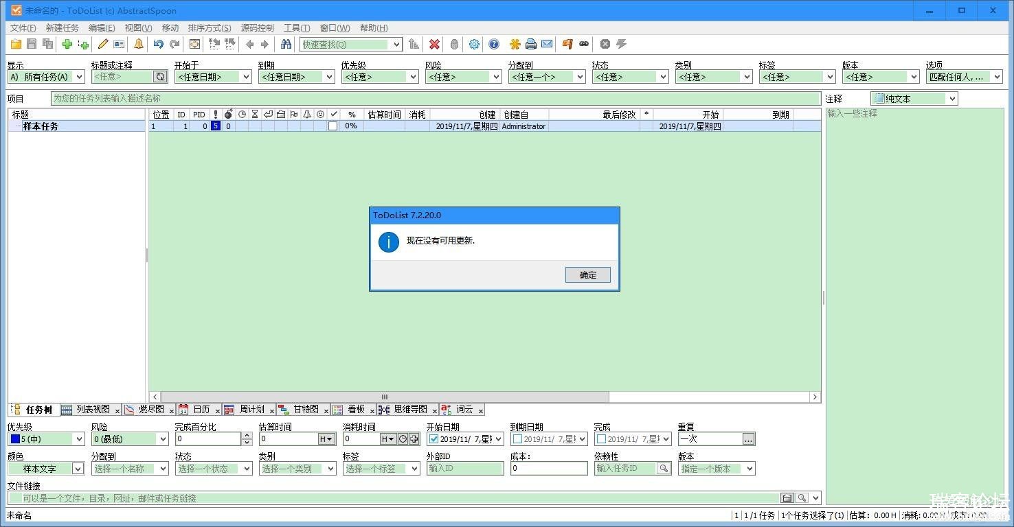Click the open tasklist folder icon
Viewport: 1014px width, 527px height.
15,44
